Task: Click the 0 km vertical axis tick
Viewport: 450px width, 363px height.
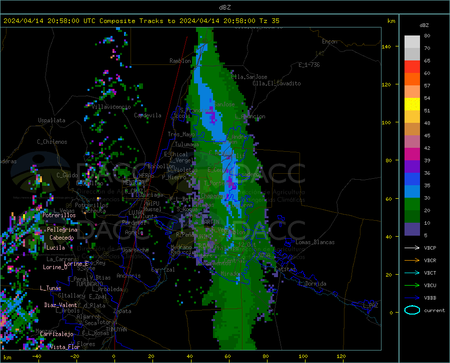Action: point(391,313)
